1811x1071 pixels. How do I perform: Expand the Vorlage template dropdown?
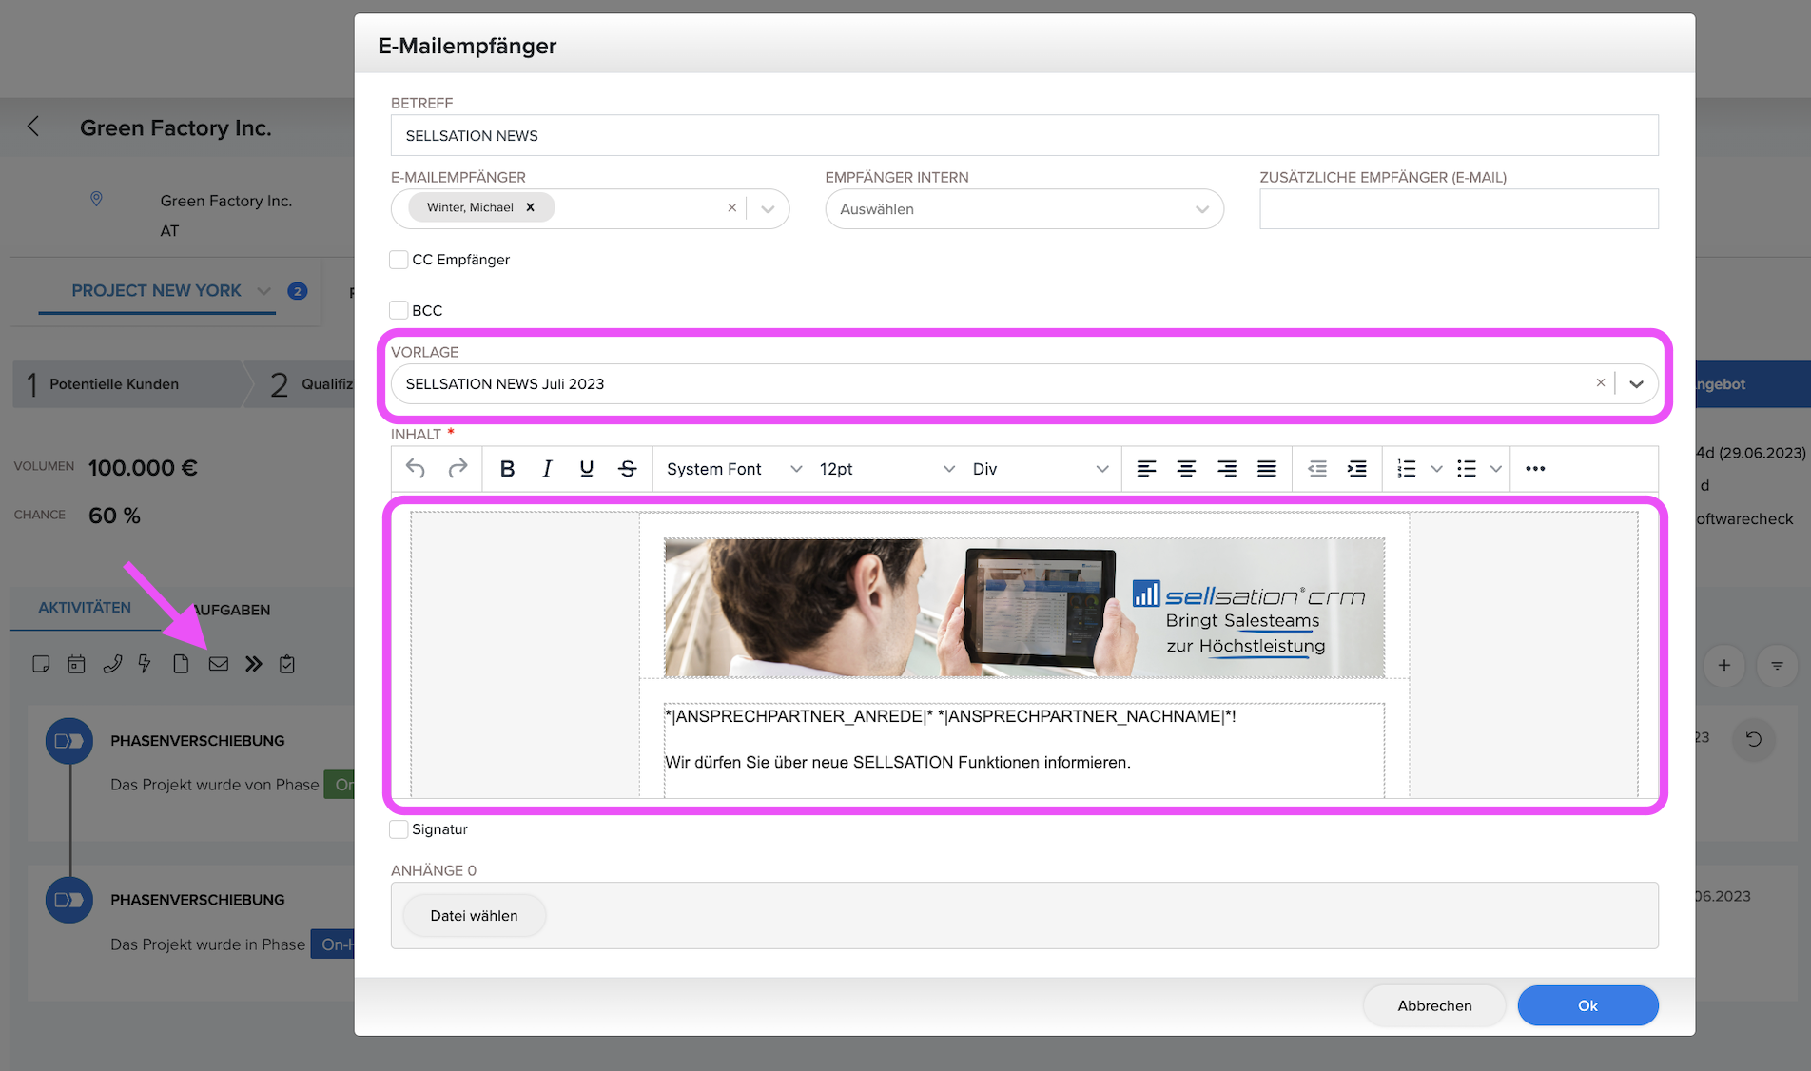click(x=1636, y=384)
